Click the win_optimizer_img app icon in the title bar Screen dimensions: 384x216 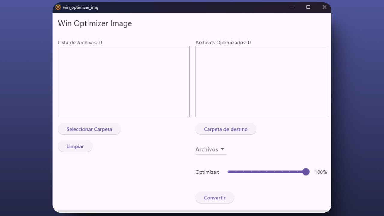point(58,7)
